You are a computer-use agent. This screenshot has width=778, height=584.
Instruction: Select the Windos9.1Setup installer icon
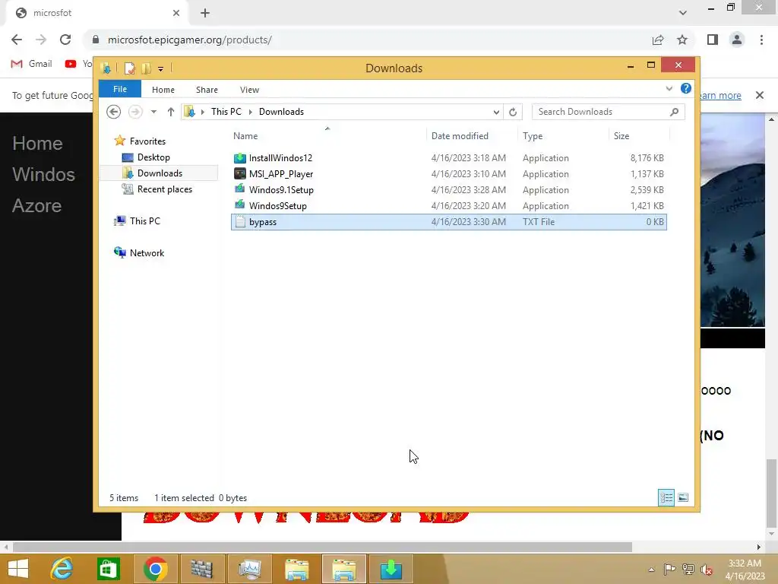pos(239,189)
